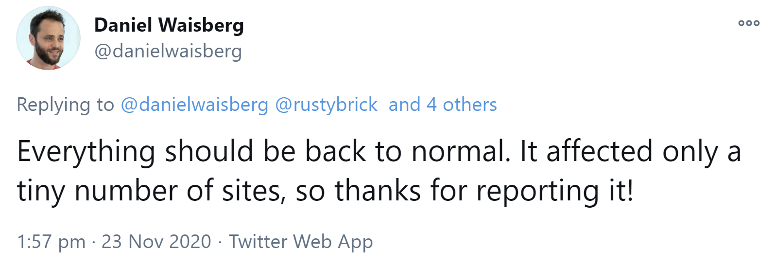Click the "Replying to" label text
The width and height of the screenshot is (776, 269).
[65, 105]
